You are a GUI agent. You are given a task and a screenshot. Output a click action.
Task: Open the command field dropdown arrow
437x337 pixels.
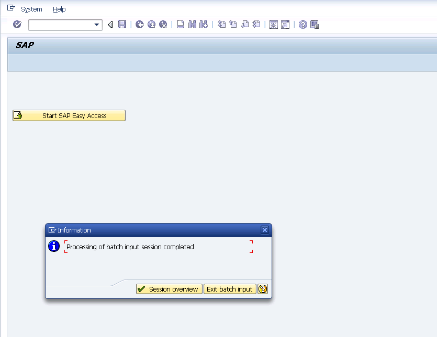(x=97, y=25)
